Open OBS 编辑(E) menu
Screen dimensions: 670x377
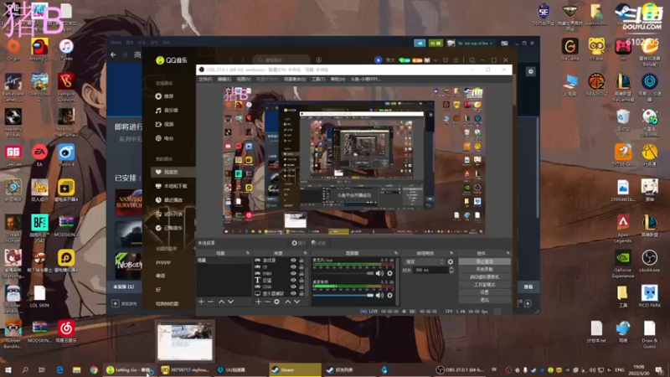224,79
